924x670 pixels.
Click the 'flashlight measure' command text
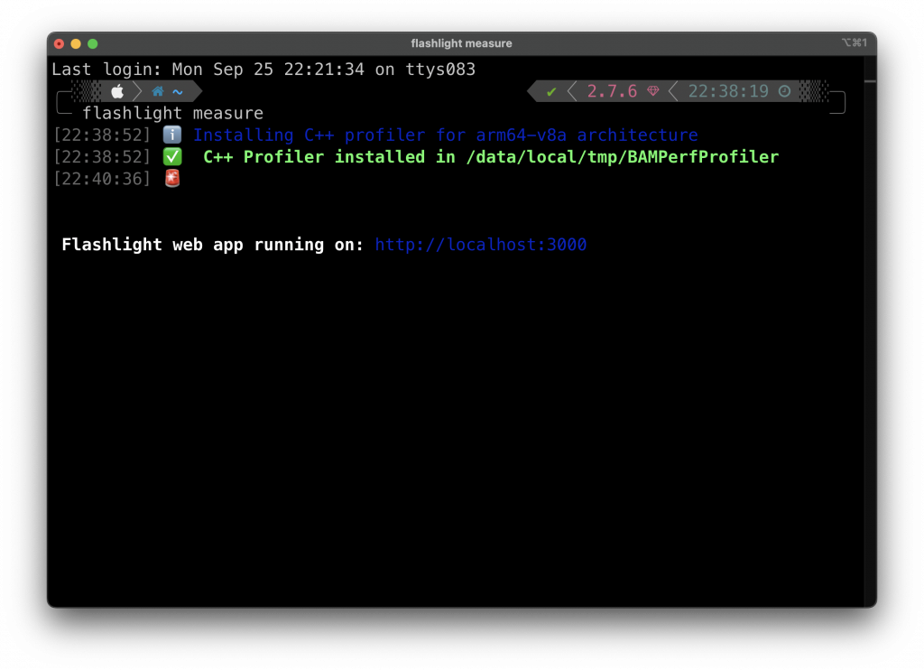click(x=172, y=113)
